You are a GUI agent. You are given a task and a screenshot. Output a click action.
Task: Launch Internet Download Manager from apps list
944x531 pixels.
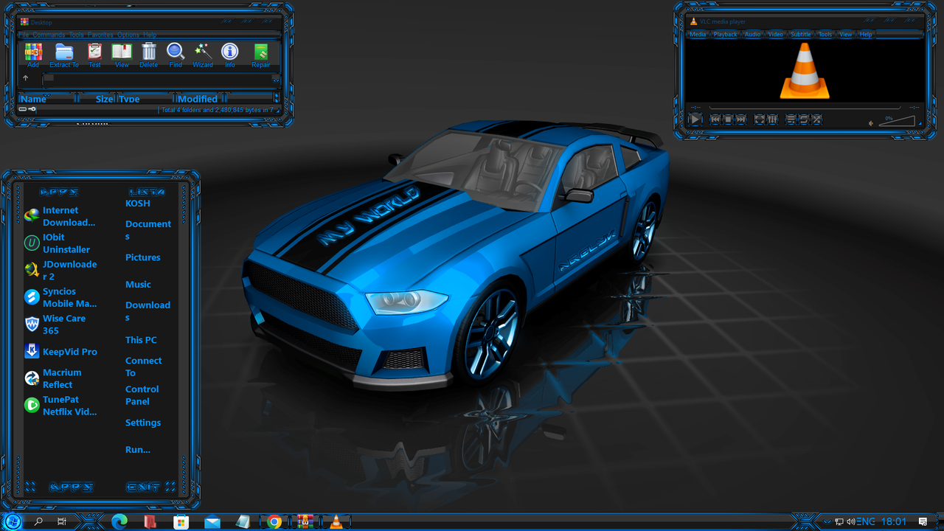(x=61, y=216)
